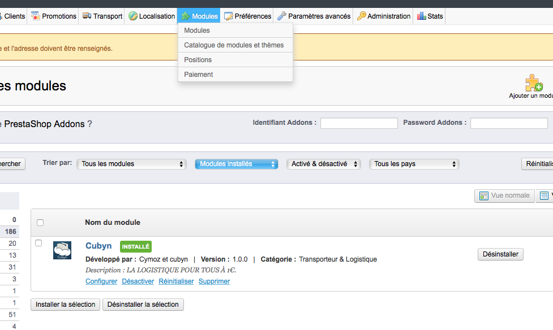Screen dimensions: 553x330
Task: Select Paiement in the submenu
Action: pyautogui.click(x=235, y=75)
